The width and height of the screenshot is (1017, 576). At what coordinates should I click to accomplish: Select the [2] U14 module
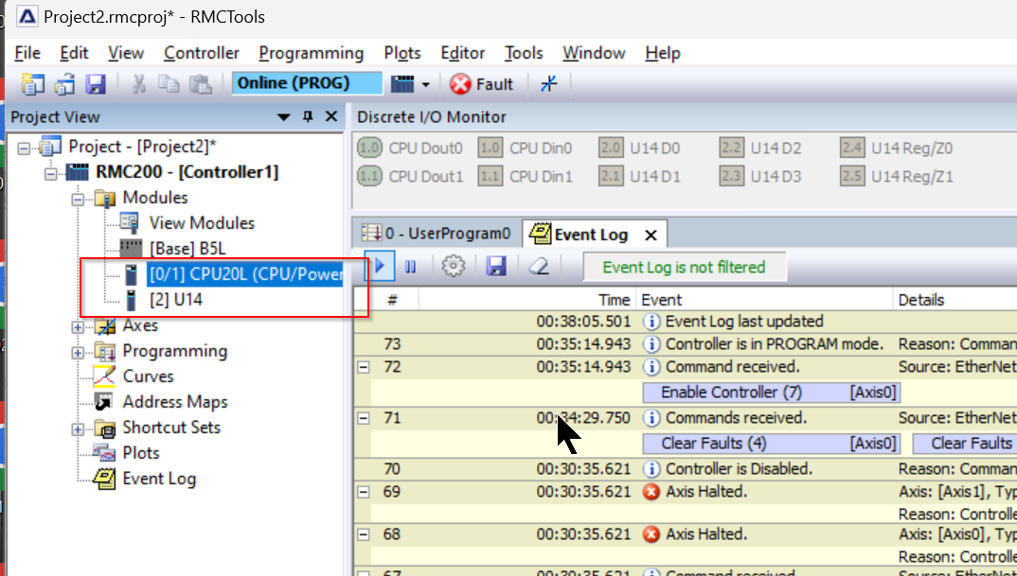click(x=176, y=300)
